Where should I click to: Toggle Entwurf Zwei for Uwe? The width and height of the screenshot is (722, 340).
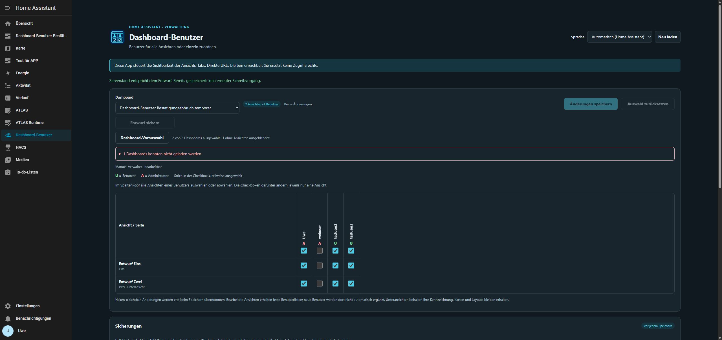pyautogui.click(x=304, y=283)
